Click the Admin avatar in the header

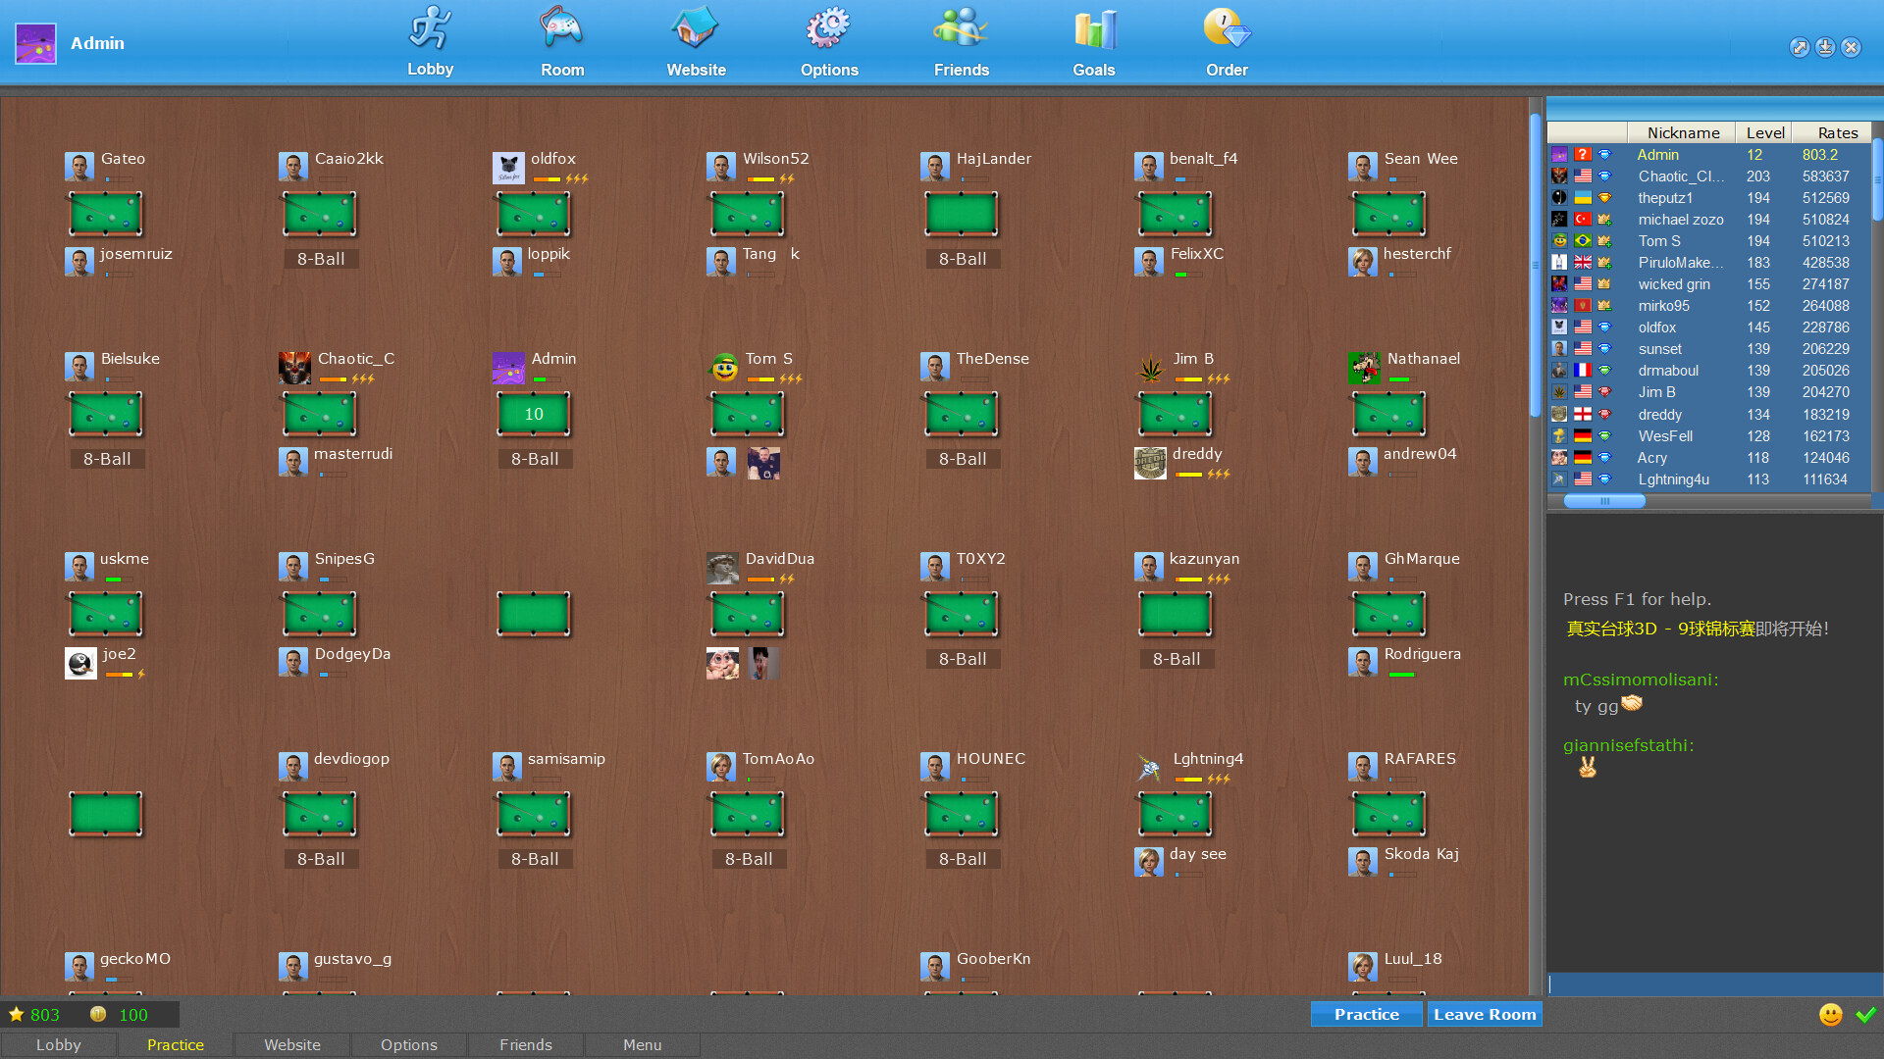point(35,43)
